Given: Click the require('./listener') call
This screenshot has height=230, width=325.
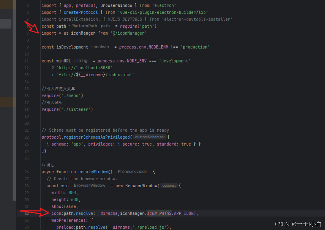Looking at the screenshot, I should point(67,109).
